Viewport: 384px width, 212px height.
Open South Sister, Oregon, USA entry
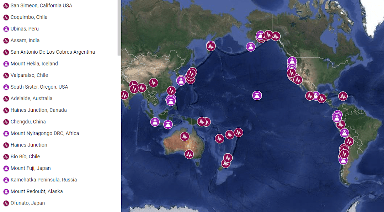click(39, 87)
